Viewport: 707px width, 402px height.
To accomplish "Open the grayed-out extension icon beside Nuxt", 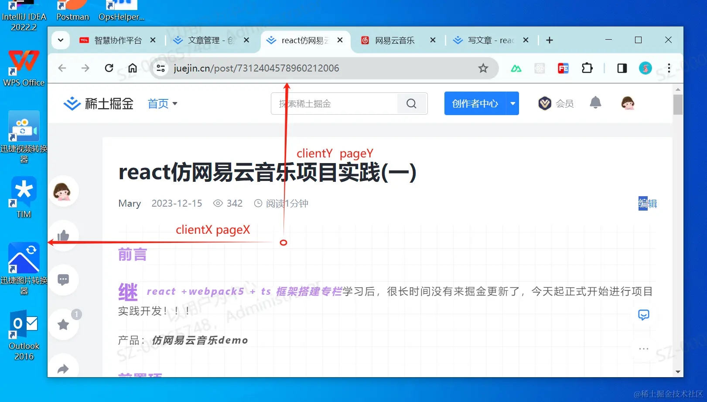I will [540, 68].
